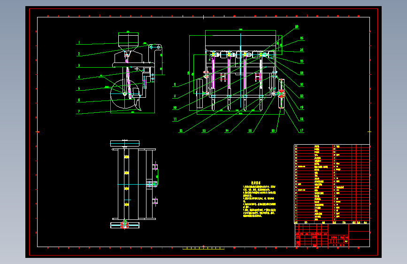407x264 pixels.
Task: Select the red coupling at plan view bottom
Action: click(x=124, y=225)
